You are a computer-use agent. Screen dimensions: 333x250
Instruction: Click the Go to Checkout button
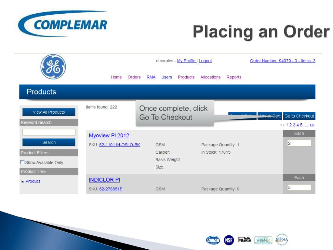[299, 116]
